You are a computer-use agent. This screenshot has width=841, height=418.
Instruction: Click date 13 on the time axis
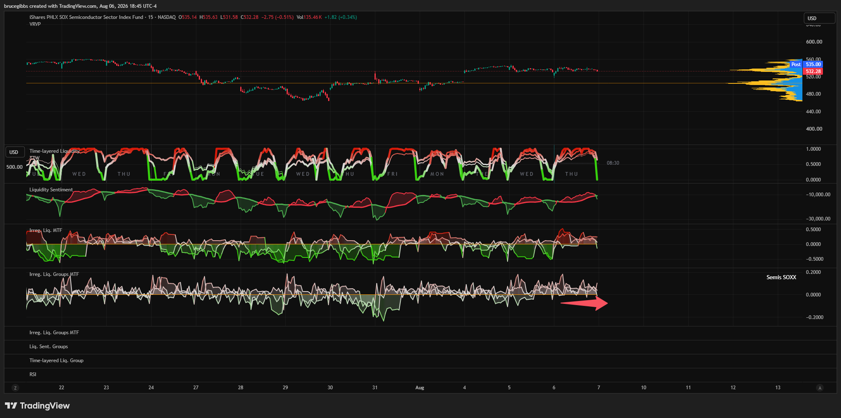click(x=778, y=388)
